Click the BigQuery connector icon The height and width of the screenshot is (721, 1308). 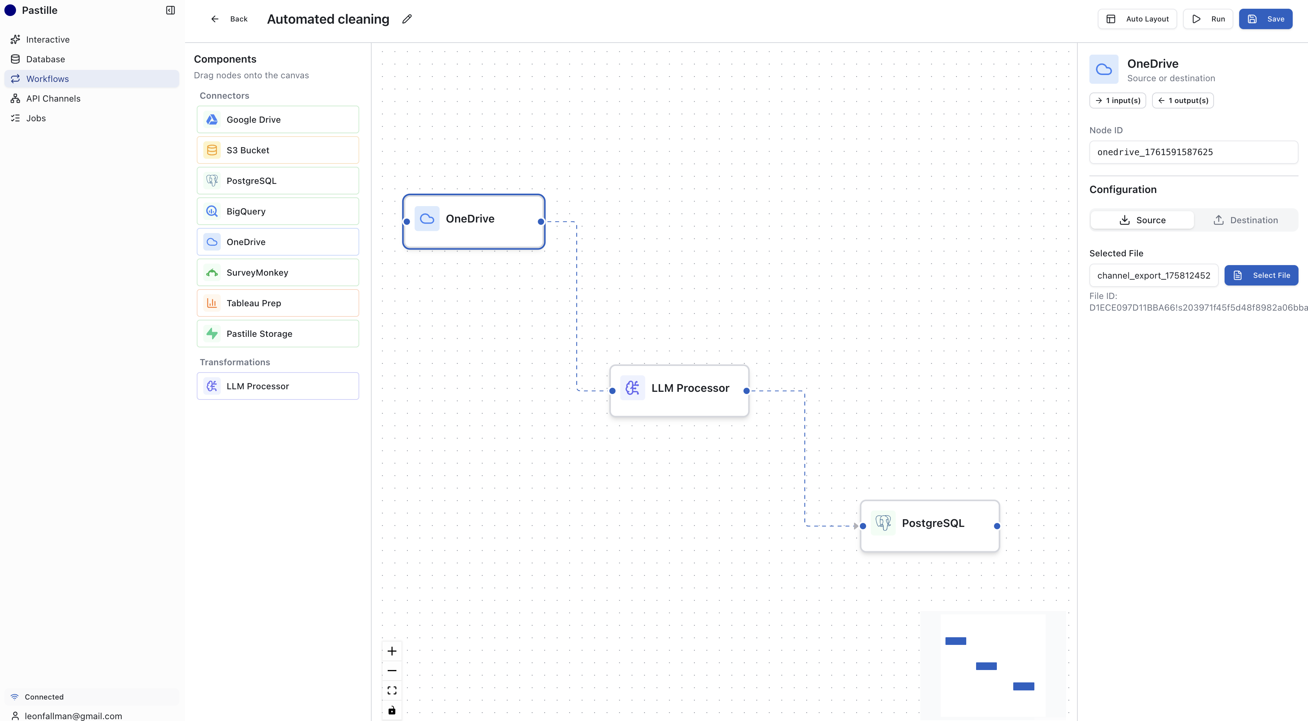point(212,212)
